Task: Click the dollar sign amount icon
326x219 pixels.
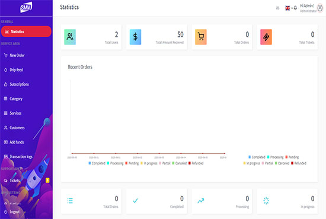Action: tap(135, 37)
